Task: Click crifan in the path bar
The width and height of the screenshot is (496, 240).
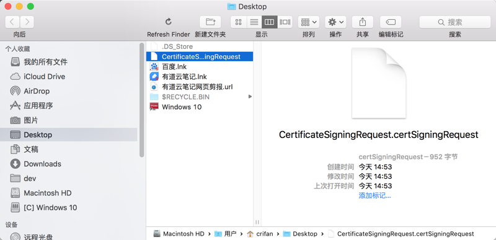Action: click(260, 234)
